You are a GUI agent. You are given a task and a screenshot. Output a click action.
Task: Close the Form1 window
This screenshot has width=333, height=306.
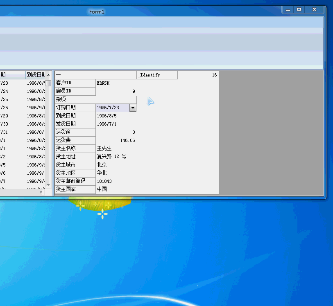315,10
